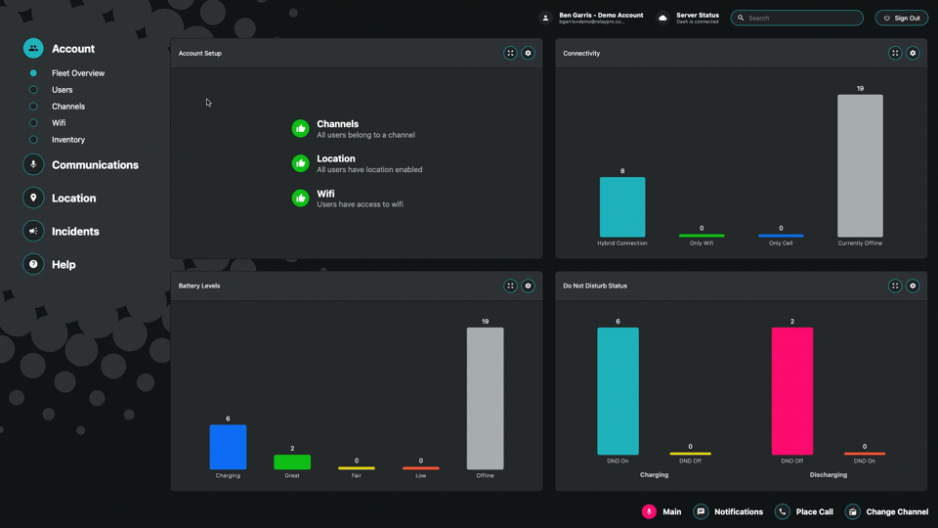938x528 pixels.
Task: Open Communications via the microphone icon
Action: [33, 164]
